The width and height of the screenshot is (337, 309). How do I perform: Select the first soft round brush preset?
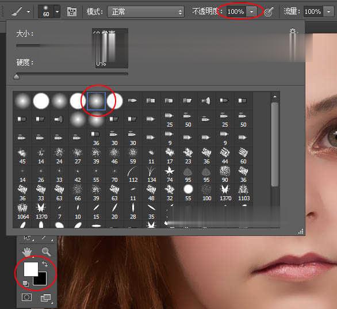point(22,101)
